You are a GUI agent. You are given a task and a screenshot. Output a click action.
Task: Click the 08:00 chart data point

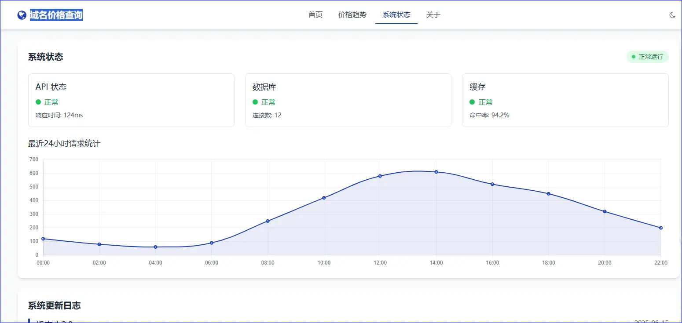(268, 221)
